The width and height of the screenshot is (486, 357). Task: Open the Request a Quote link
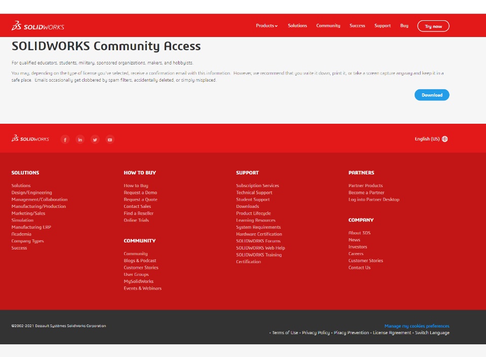(140, 199)
